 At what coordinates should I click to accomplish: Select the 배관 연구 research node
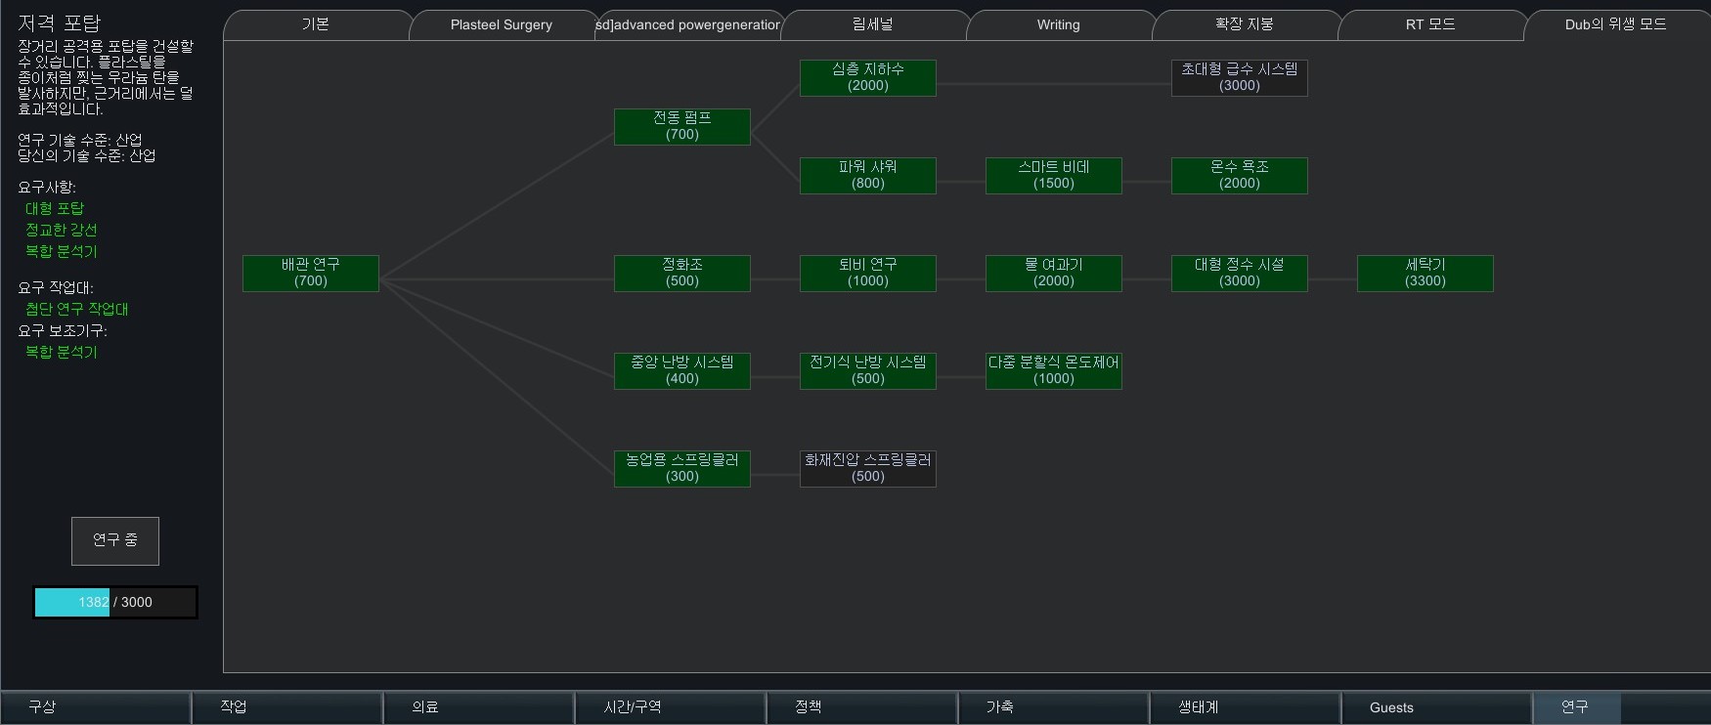click(x=310, y=273)
